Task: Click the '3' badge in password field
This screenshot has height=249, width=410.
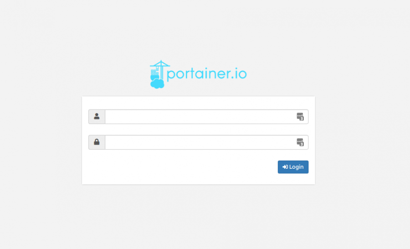Action: 302,144
